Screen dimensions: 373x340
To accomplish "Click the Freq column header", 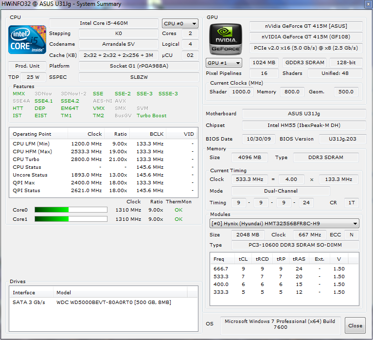I will [223, 259].
